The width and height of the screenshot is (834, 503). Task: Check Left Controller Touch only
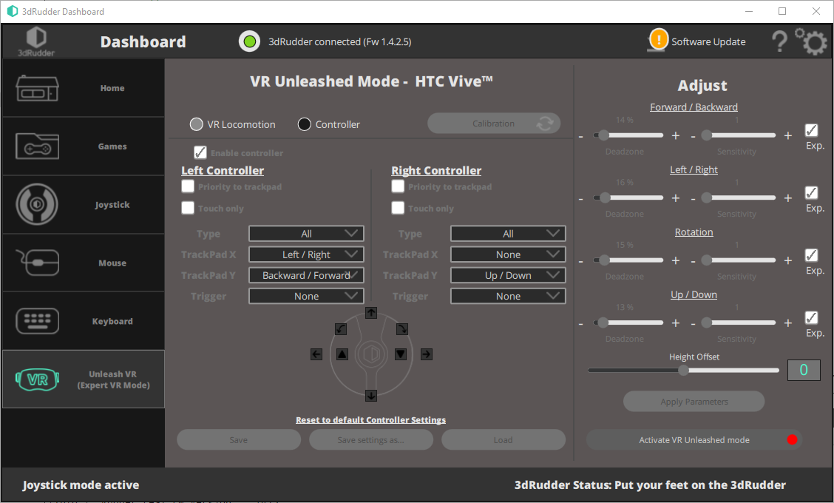pyautogui.click(x=188, y=208)
